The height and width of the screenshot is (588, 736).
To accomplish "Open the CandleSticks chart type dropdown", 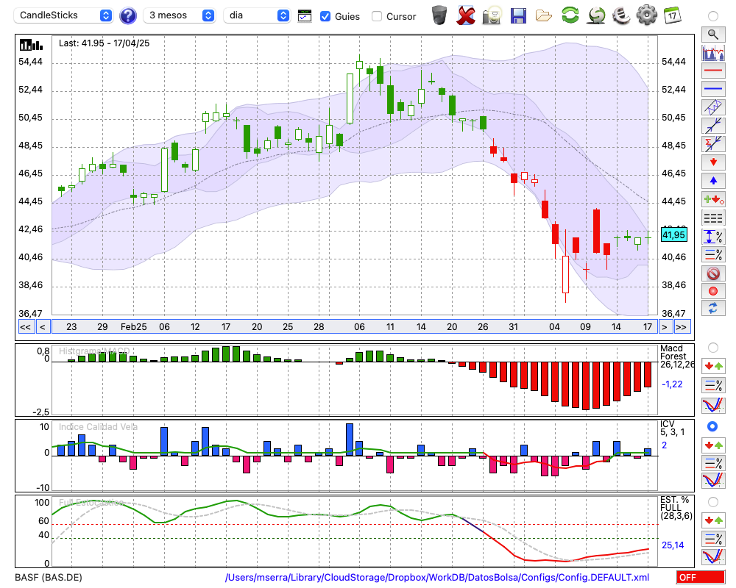I will click(63, 15).
